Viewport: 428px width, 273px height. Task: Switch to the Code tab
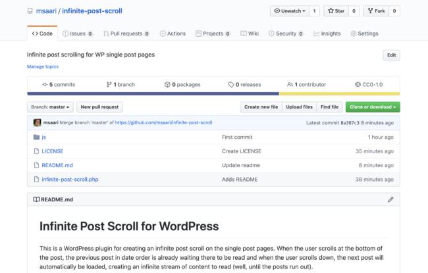pyautogui.click(x=42, y=34)
